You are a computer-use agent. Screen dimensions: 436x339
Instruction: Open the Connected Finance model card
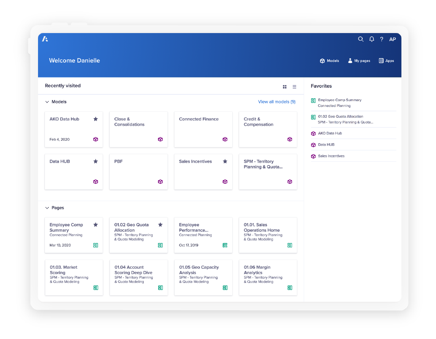(199, 119)
